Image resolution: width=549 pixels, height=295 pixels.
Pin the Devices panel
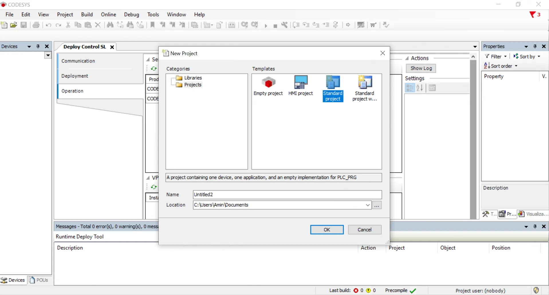point(38,46)
